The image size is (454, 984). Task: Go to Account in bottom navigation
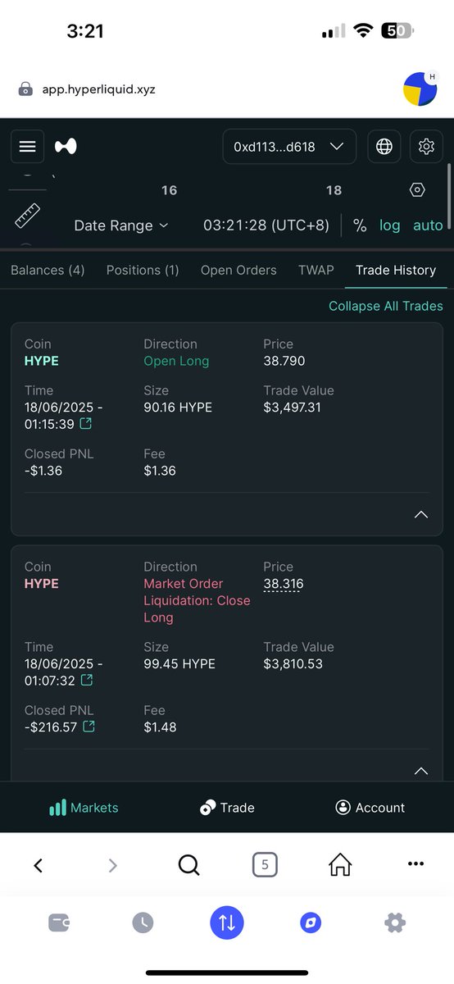coord(370,808)
